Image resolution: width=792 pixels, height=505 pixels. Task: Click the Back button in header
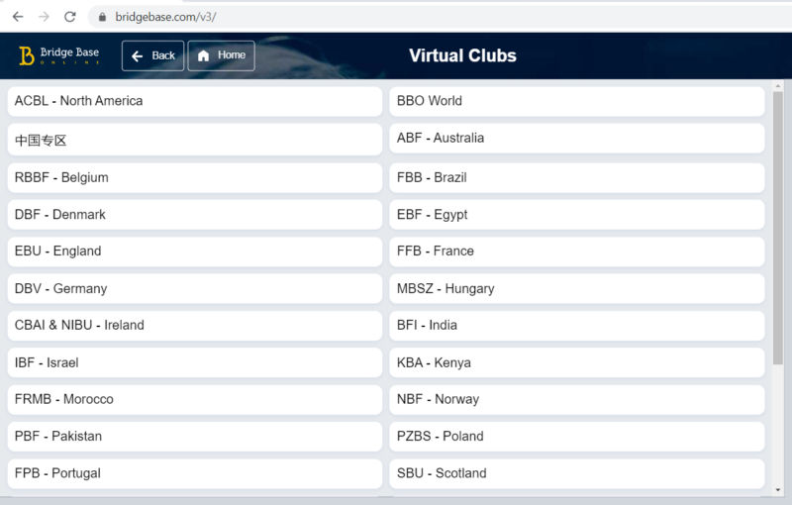click(153, 55)
